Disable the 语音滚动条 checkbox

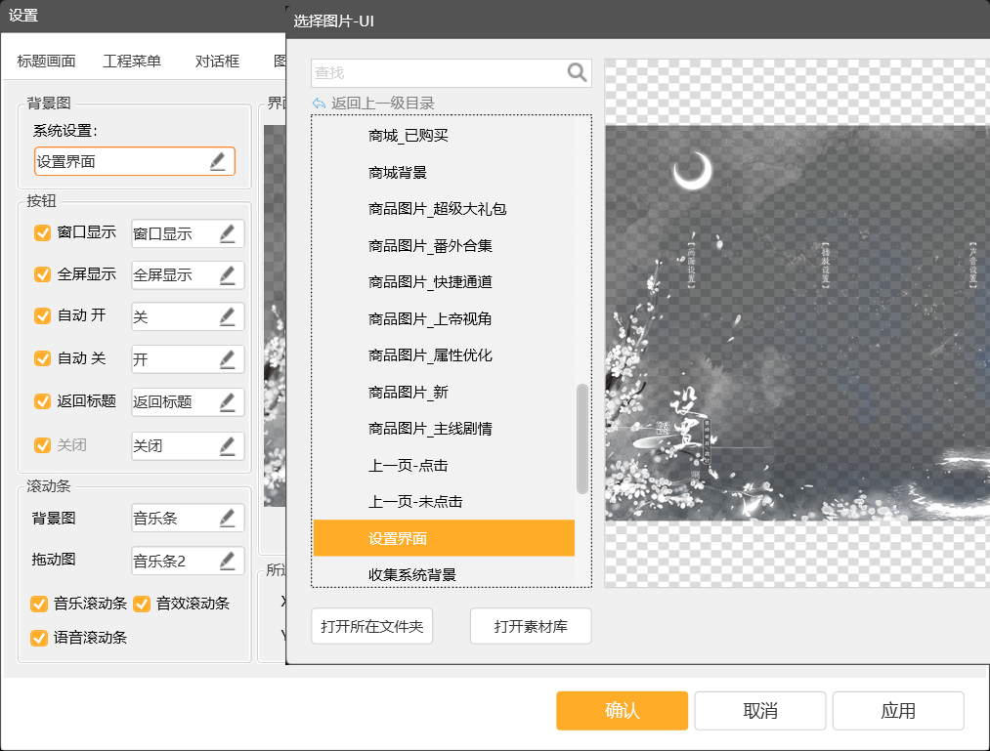39,638
